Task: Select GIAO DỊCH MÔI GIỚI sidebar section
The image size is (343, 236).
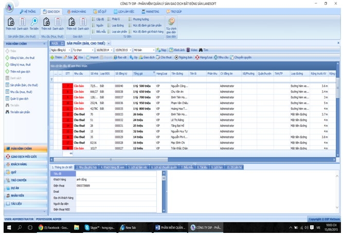Action: 23,156
